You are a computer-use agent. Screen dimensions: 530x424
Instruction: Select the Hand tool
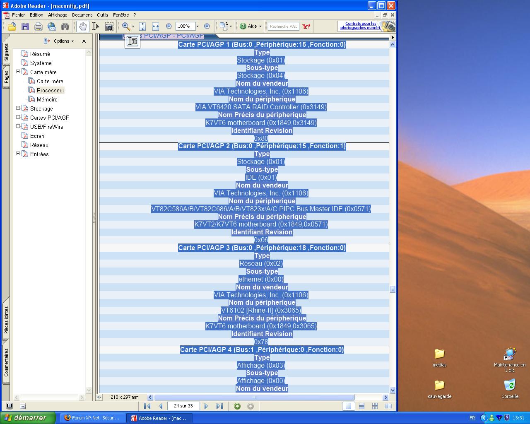pos(83,26)
